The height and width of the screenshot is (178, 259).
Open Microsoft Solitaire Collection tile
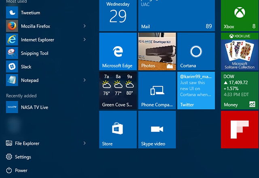[x=240, y=51]
